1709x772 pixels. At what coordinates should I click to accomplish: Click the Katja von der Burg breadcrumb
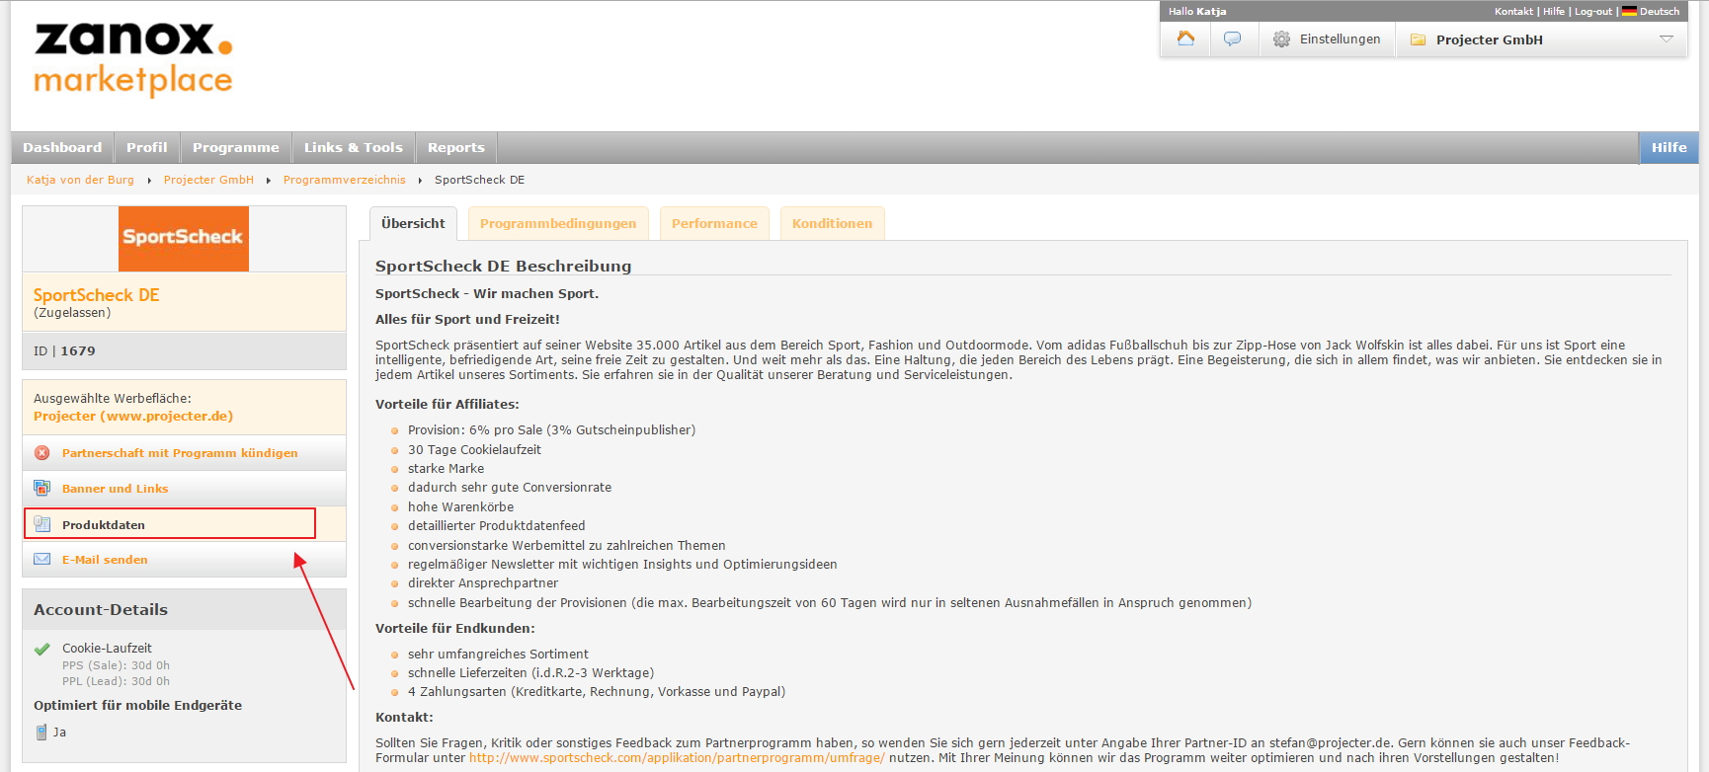point(80,180)
